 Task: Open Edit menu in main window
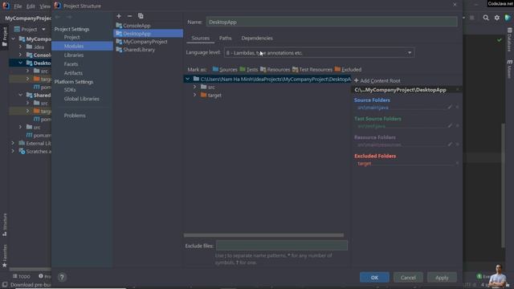31,6
